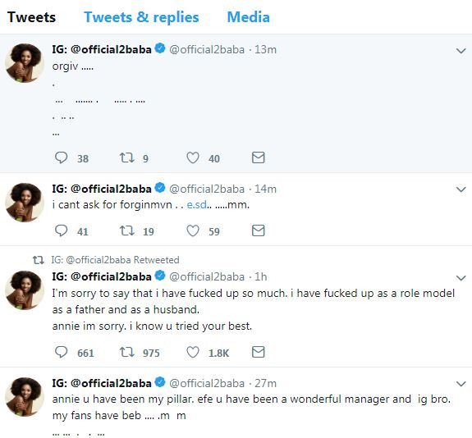Retweet the 14m tweet with 19 retweets

[126, 230]
